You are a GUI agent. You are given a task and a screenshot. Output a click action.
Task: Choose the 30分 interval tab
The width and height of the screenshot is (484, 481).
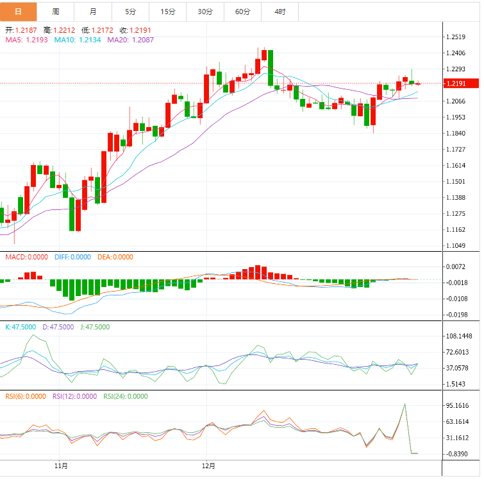tap(205, 12)
